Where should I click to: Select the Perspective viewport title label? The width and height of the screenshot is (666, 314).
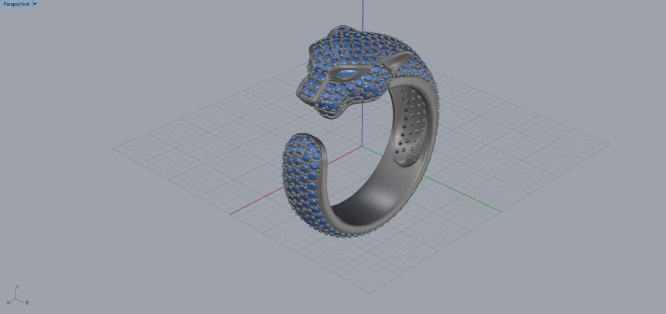click(16, 4)
